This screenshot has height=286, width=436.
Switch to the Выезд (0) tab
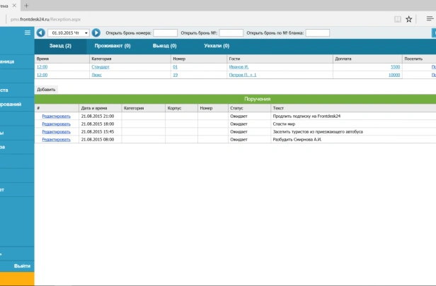pos(165,46)
